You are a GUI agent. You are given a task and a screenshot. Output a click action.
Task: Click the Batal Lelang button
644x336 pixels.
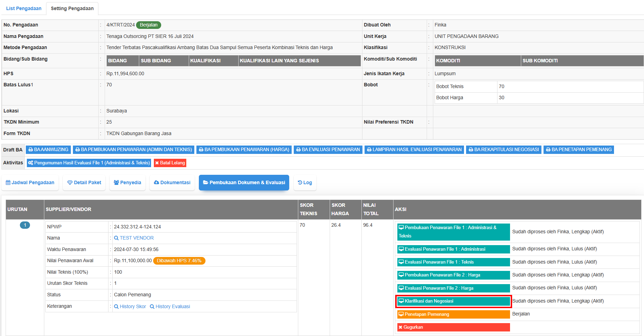click(170, 163)
